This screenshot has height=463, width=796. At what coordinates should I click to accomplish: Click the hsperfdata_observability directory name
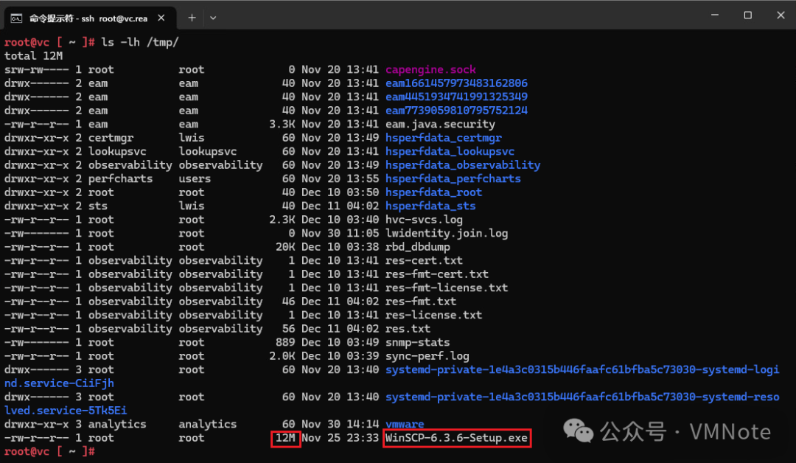point(463,165)
